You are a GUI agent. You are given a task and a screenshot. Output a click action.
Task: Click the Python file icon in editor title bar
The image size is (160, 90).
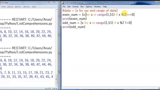coord(63,3)
